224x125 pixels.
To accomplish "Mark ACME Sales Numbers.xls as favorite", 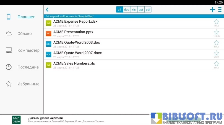I will 216,63.
